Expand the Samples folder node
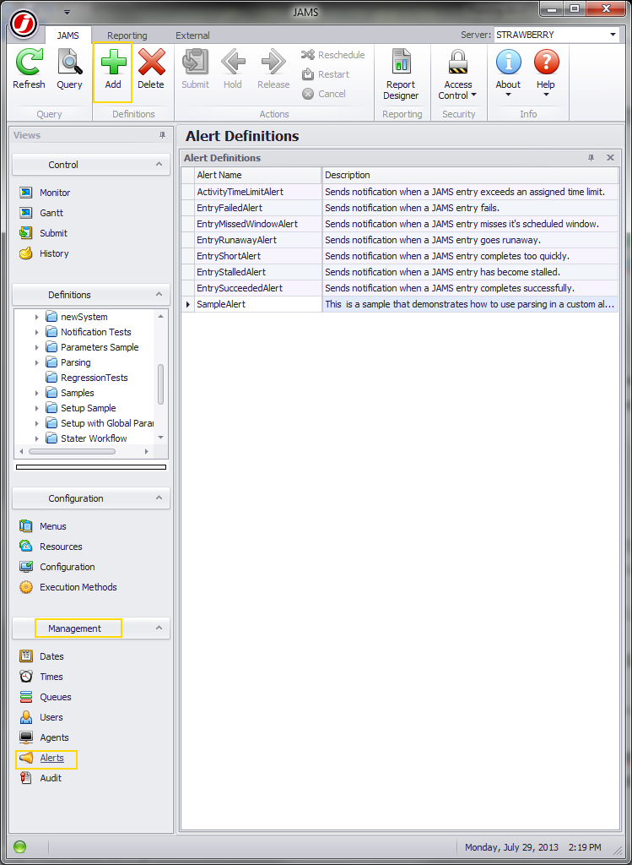 [37, 393]
